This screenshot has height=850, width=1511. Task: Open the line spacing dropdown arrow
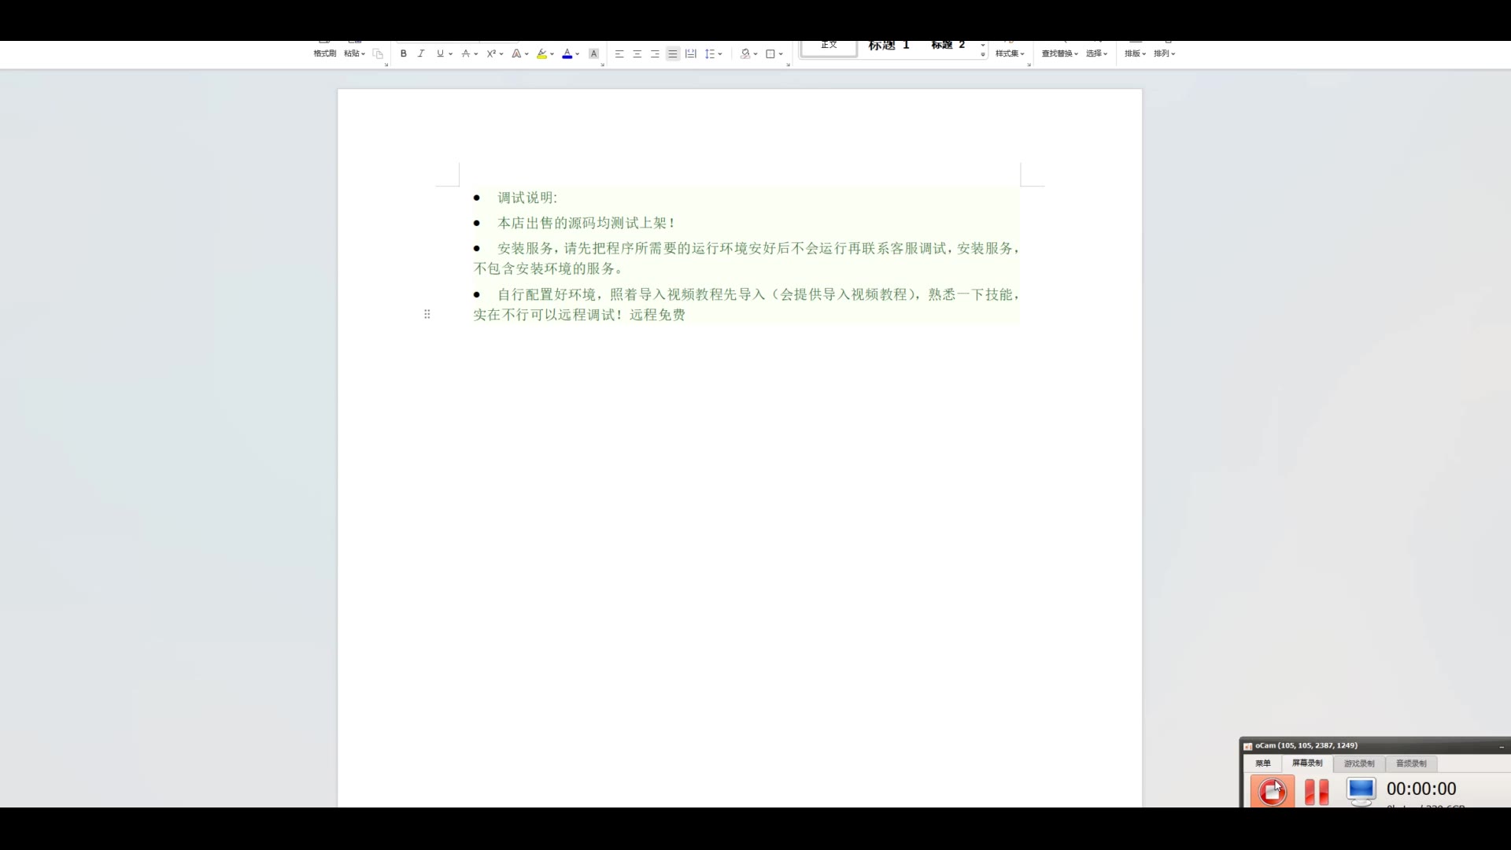pyautogui.click(x=720, y=54)
